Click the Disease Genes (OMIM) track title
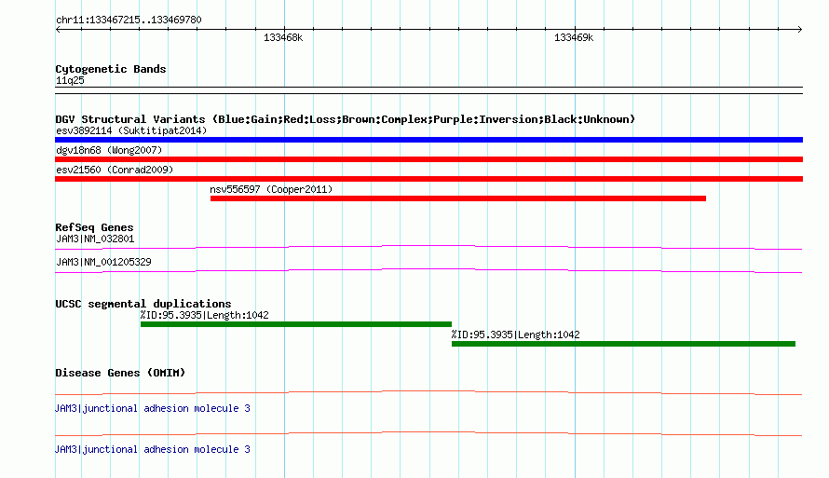829x478 pixels. point(120,373)
